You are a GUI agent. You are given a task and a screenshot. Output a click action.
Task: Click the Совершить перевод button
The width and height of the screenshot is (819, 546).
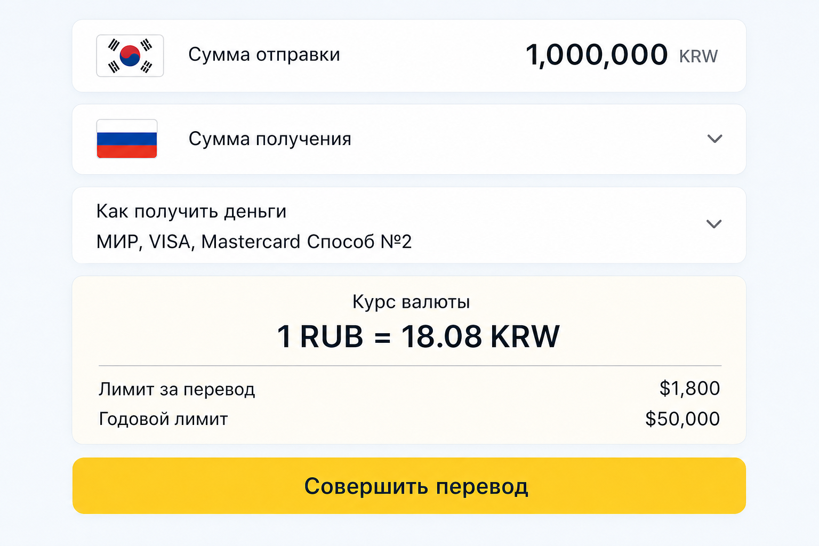(x=409, y=486)
